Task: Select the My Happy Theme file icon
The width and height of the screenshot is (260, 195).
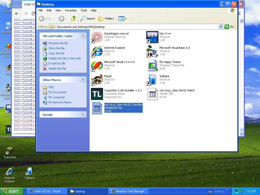Action: 152,66
